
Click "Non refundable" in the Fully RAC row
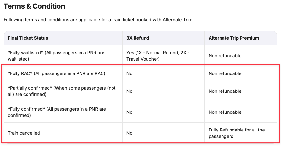coord(225,73)
